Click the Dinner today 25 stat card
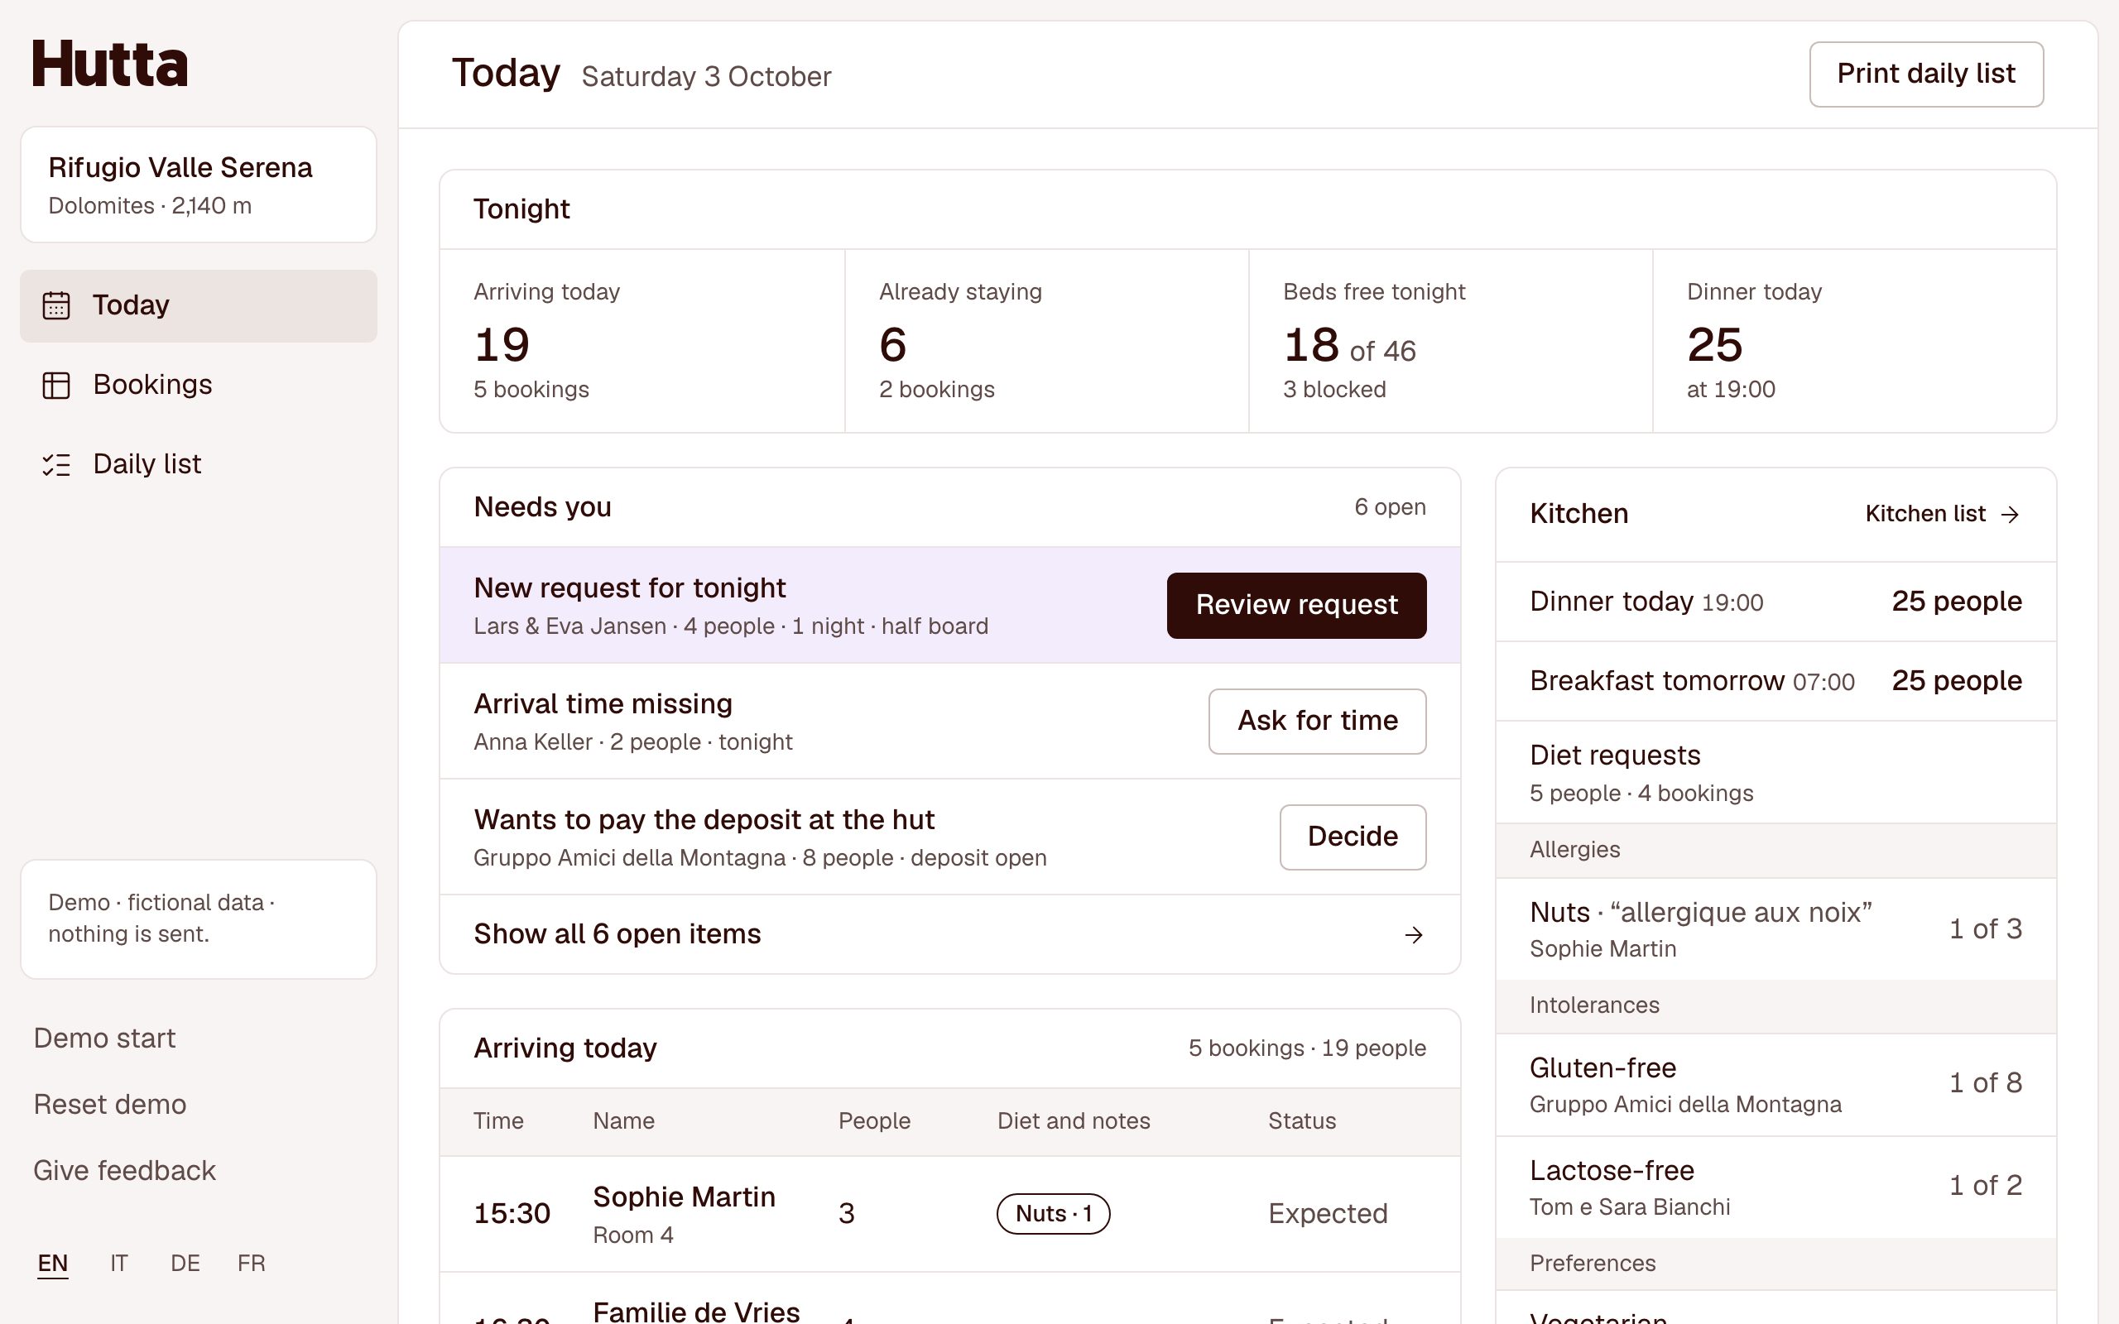This screenshot has width=2119, height=1324. pos(1853,342)
